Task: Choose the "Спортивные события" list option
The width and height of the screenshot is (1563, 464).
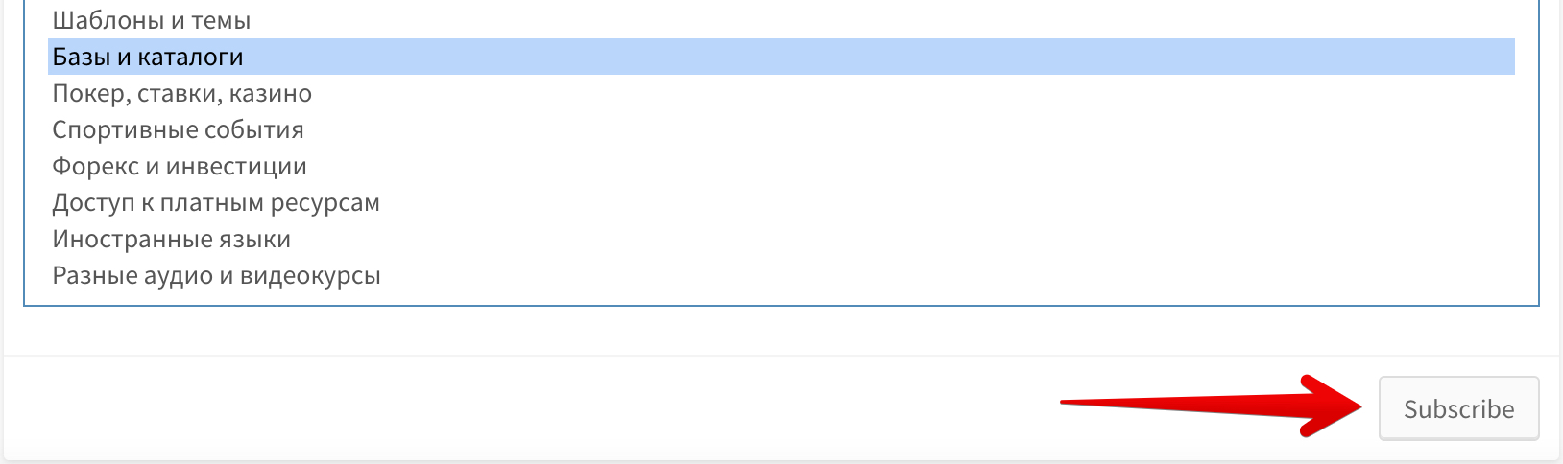Action: pyautogui.click(x=178, y=129)
